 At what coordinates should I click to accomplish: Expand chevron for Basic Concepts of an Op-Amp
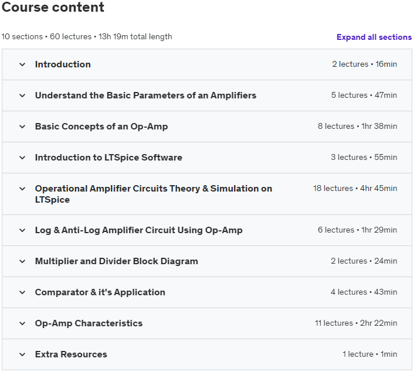(22, 127)
